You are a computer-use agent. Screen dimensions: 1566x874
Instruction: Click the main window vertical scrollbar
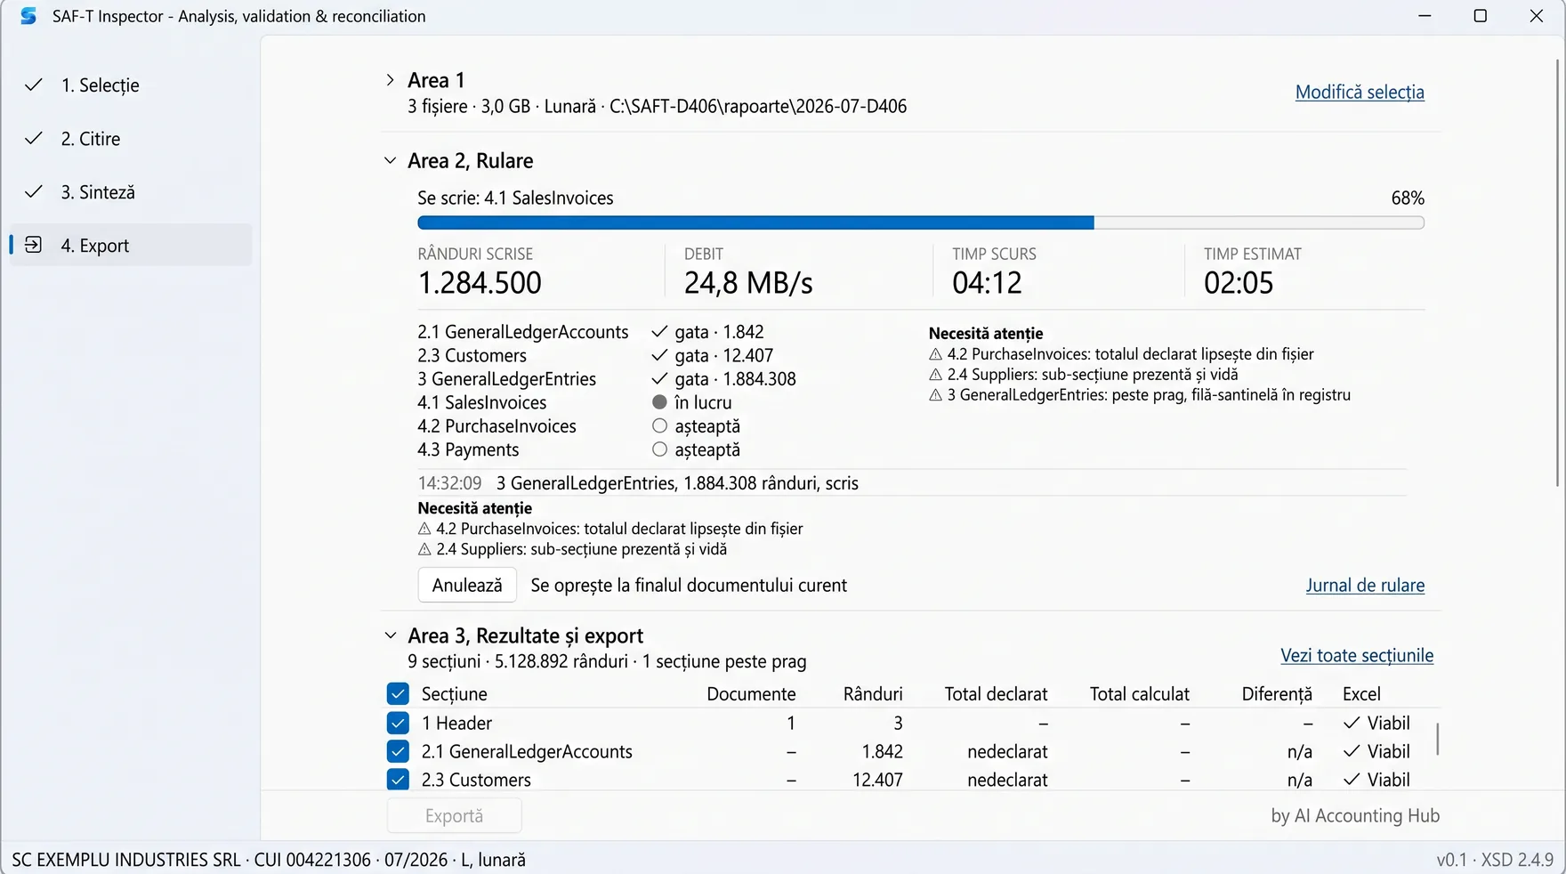click(x=1558, y=272)
